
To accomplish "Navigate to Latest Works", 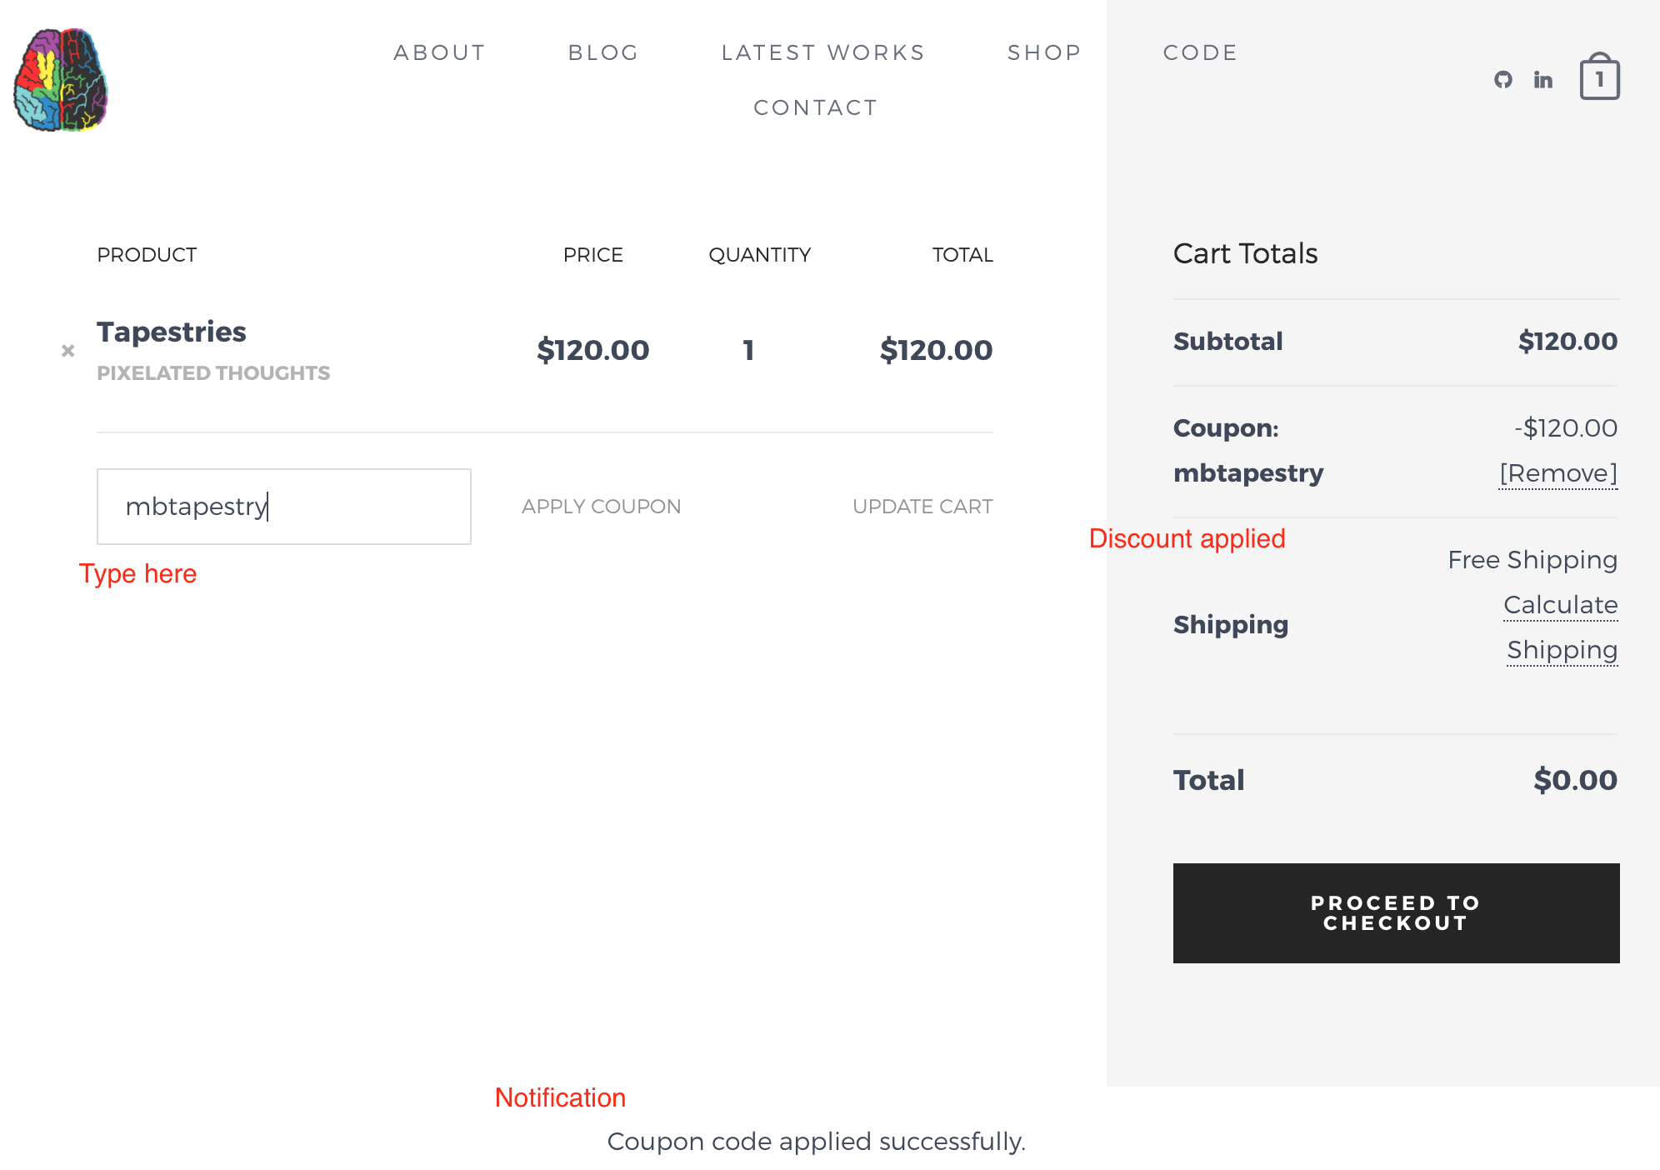I will [x=823, y=52].
